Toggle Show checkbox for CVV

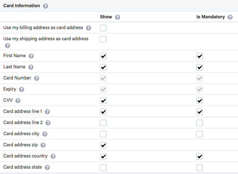pyautogui.click(x=103, y=101)
